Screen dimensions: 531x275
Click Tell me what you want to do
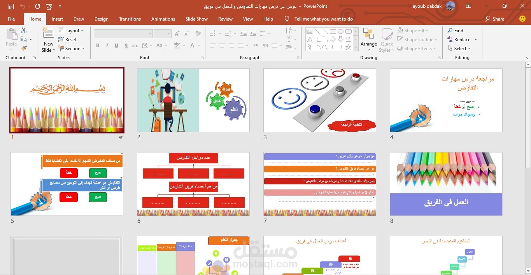pos(323,19)
